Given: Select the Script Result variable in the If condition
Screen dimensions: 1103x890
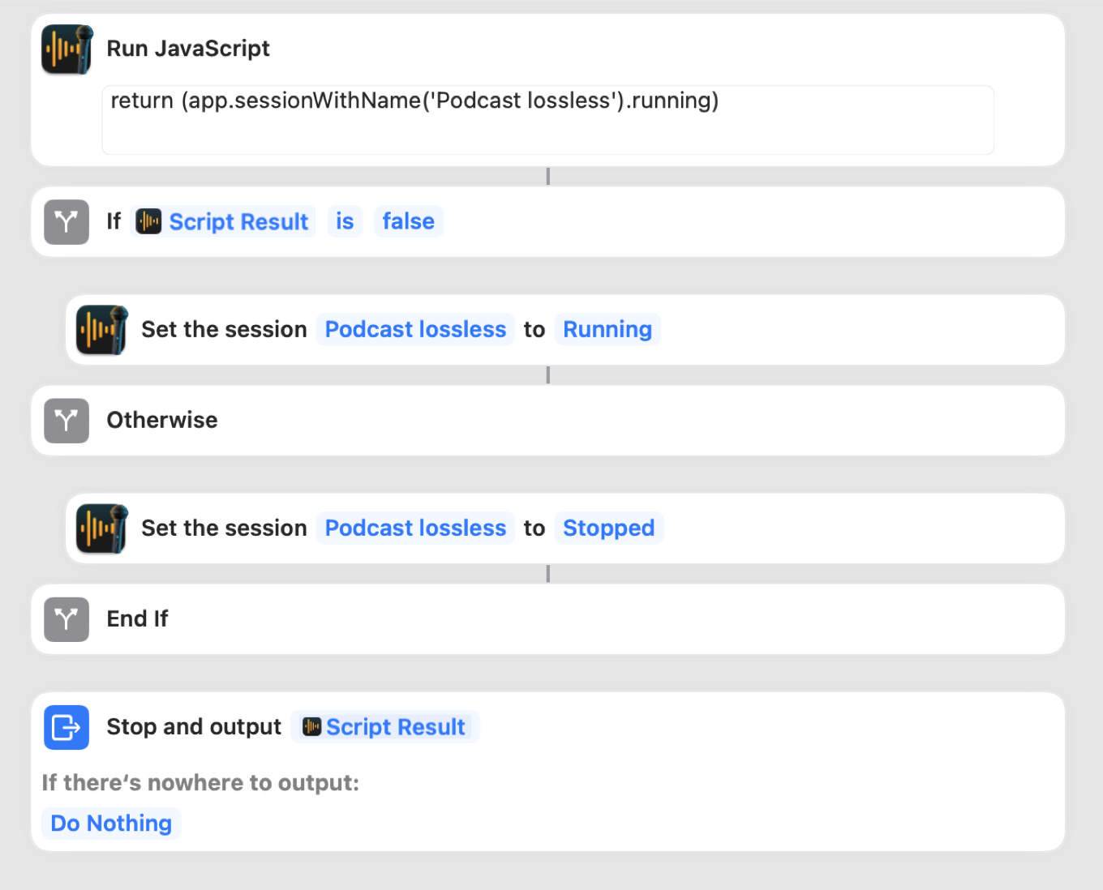Looking at the screenshot, I should pos(223,221).
